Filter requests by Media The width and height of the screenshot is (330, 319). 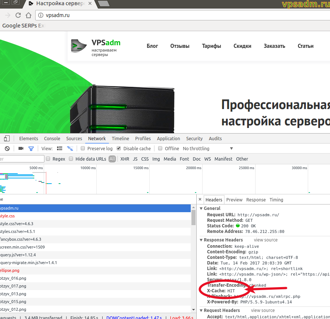click(x=170, y=159)
